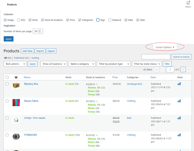
Task: Open the Show all locations dropdown
Action: pos(54,64)
